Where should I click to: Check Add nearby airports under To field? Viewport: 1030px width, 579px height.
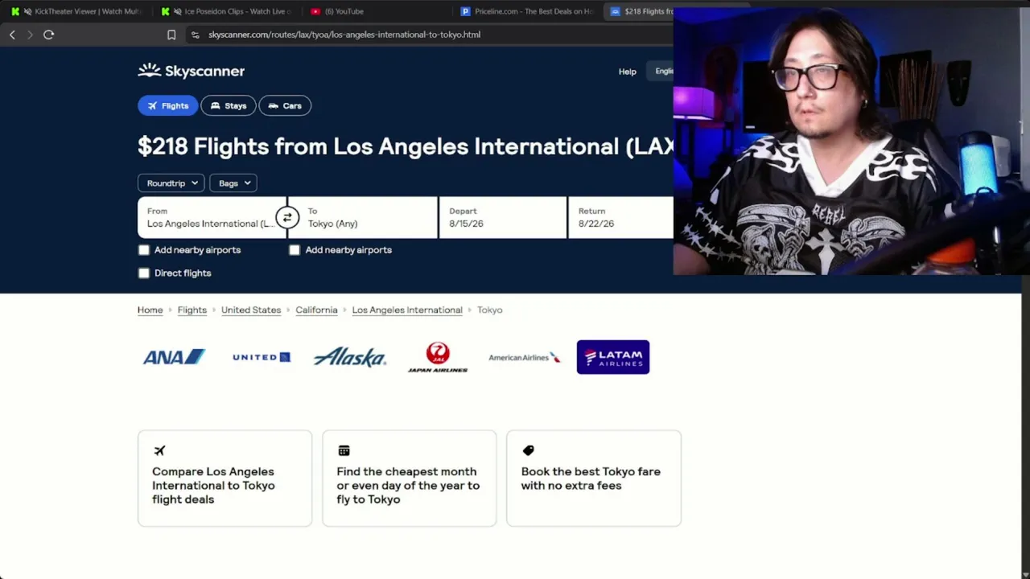click(x=295, y=250)
